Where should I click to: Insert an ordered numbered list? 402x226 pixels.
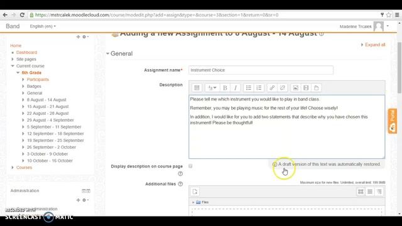point(259,88)
